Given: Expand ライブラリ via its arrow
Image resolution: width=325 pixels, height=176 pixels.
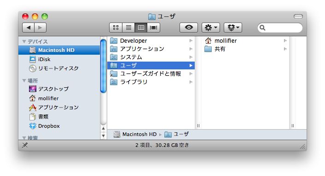Looking at the screenshot, I should (191, 82).
